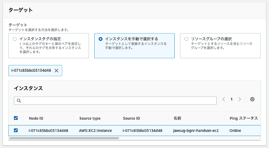
Task: Click the ターゲット panel header title
Action: coord(21,10)
